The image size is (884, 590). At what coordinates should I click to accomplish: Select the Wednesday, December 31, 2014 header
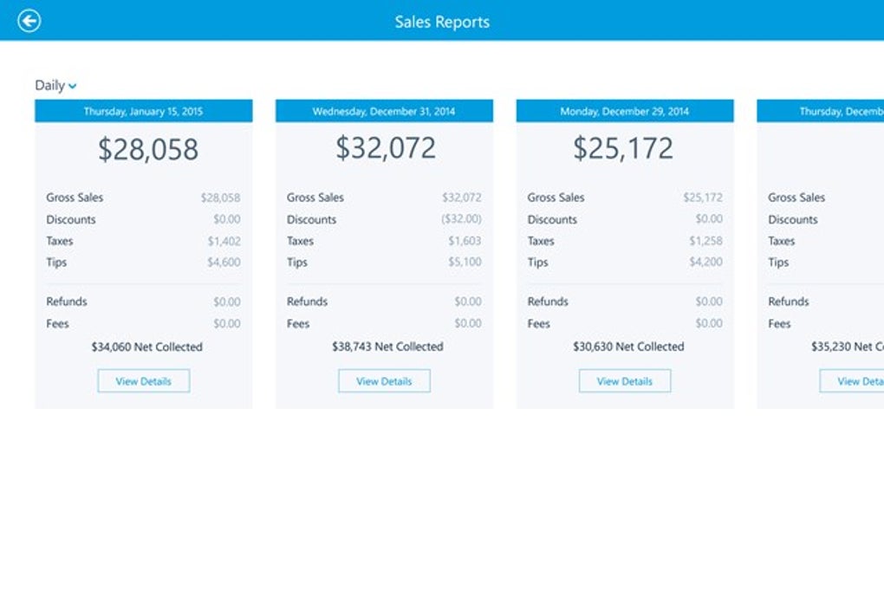click(x=384, y=111)
